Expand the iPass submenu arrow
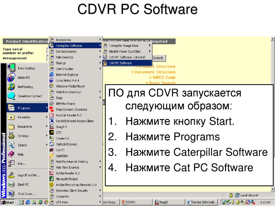Image resolution: width=275 pixels, height=206 pixels. pyautogui.click(x=100, y=97)
